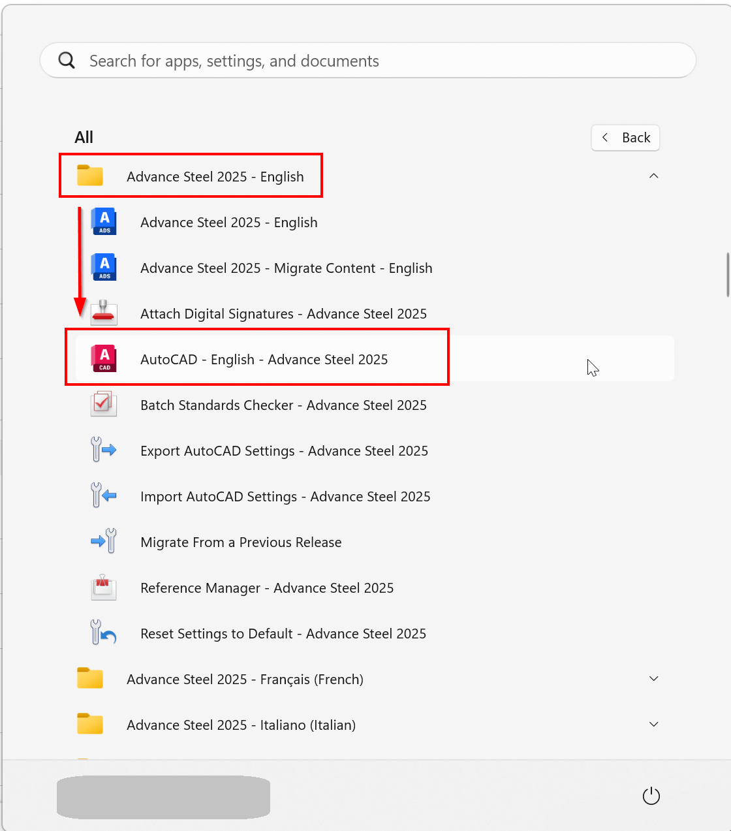
Task: Click the search box for apps and settings
Action: click(368, 61)
